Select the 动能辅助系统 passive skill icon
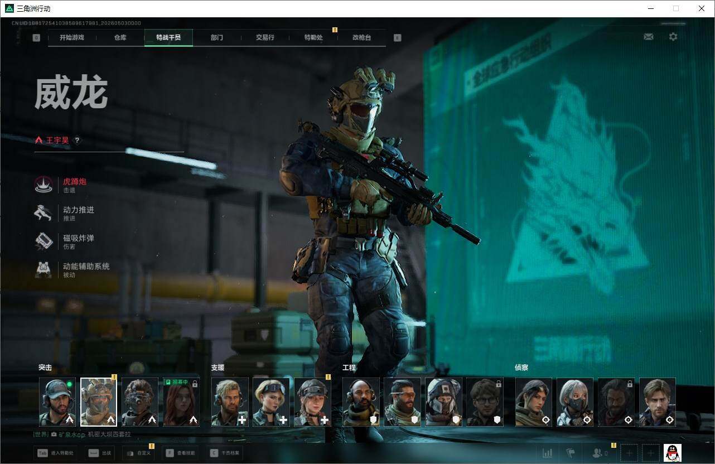The image size is (715, 464). click(x=44, y=270)
